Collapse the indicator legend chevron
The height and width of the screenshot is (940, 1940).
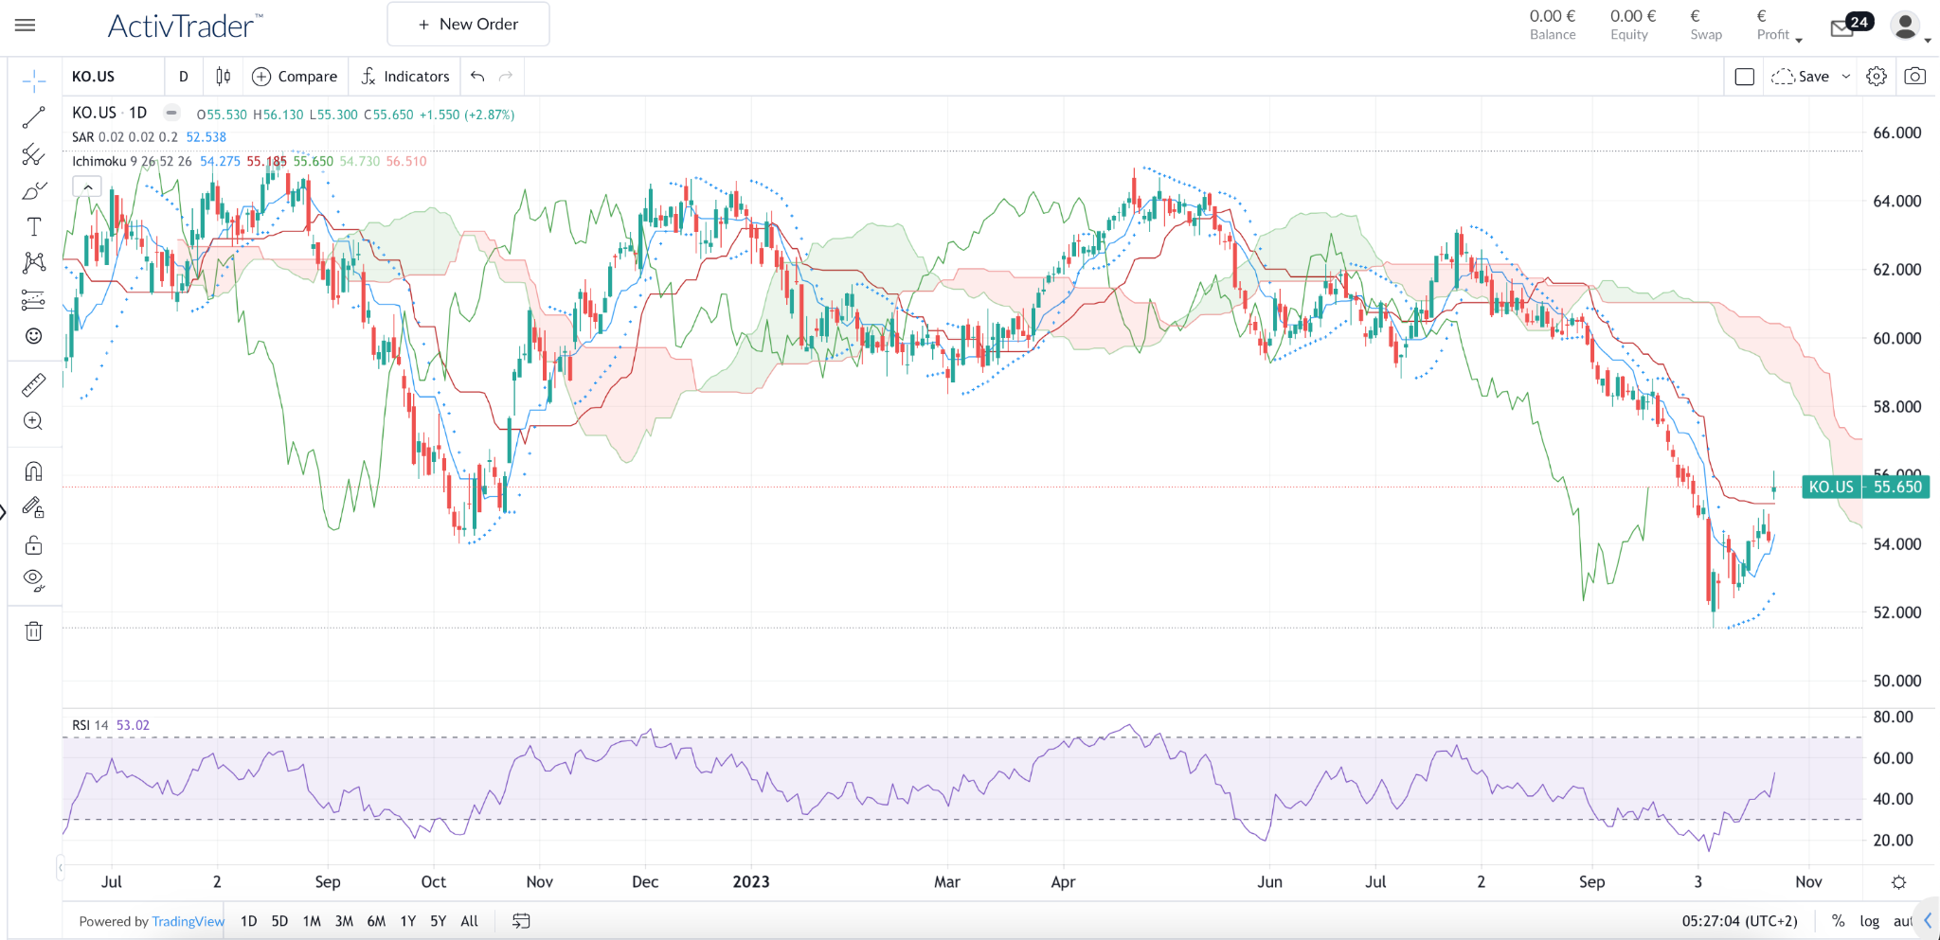coord(87,187)
